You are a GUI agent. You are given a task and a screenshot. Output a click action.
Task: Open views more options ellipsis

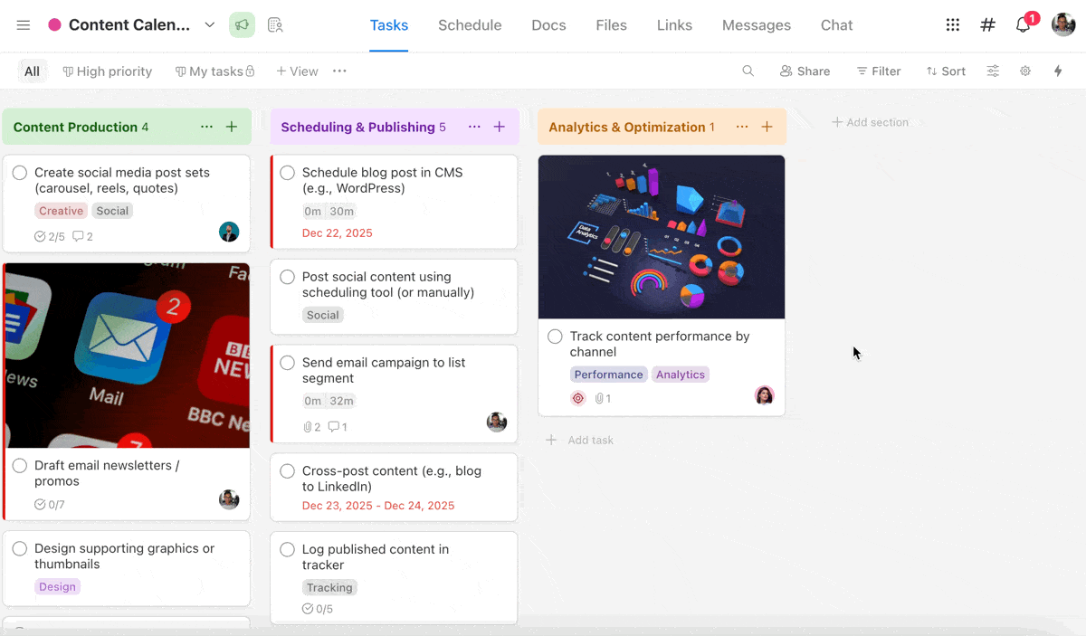(339, 71)
